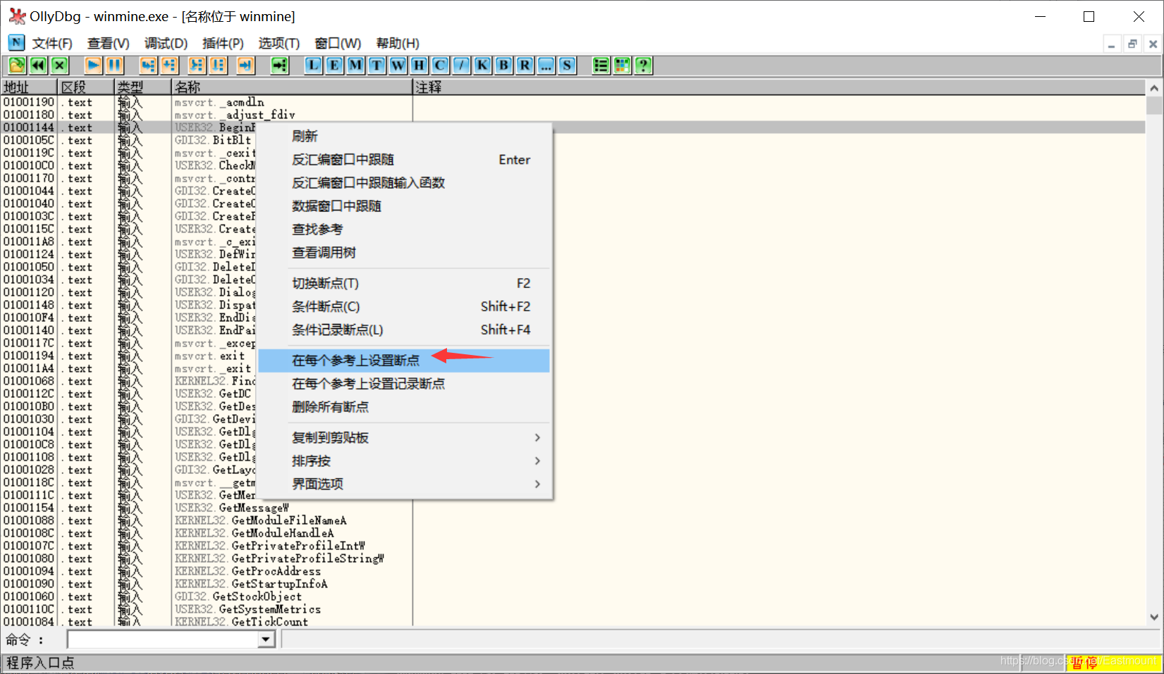Click the Trace over toolbar icon

click(218, 65)
